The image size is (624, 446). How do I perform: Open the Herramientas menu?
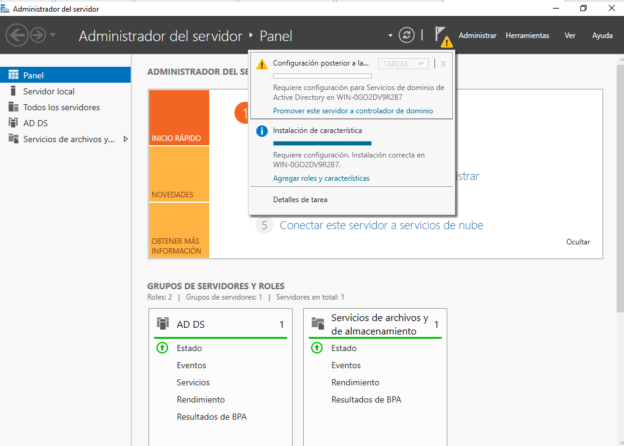click(x=527, y=36)
